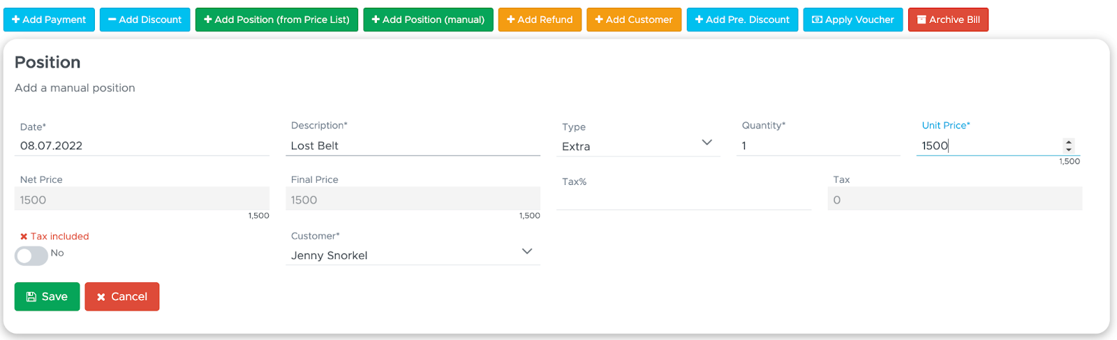Click the money icon on Apply Voucher
Viewport: 1117px width, 340px height.
click(817, 20)
